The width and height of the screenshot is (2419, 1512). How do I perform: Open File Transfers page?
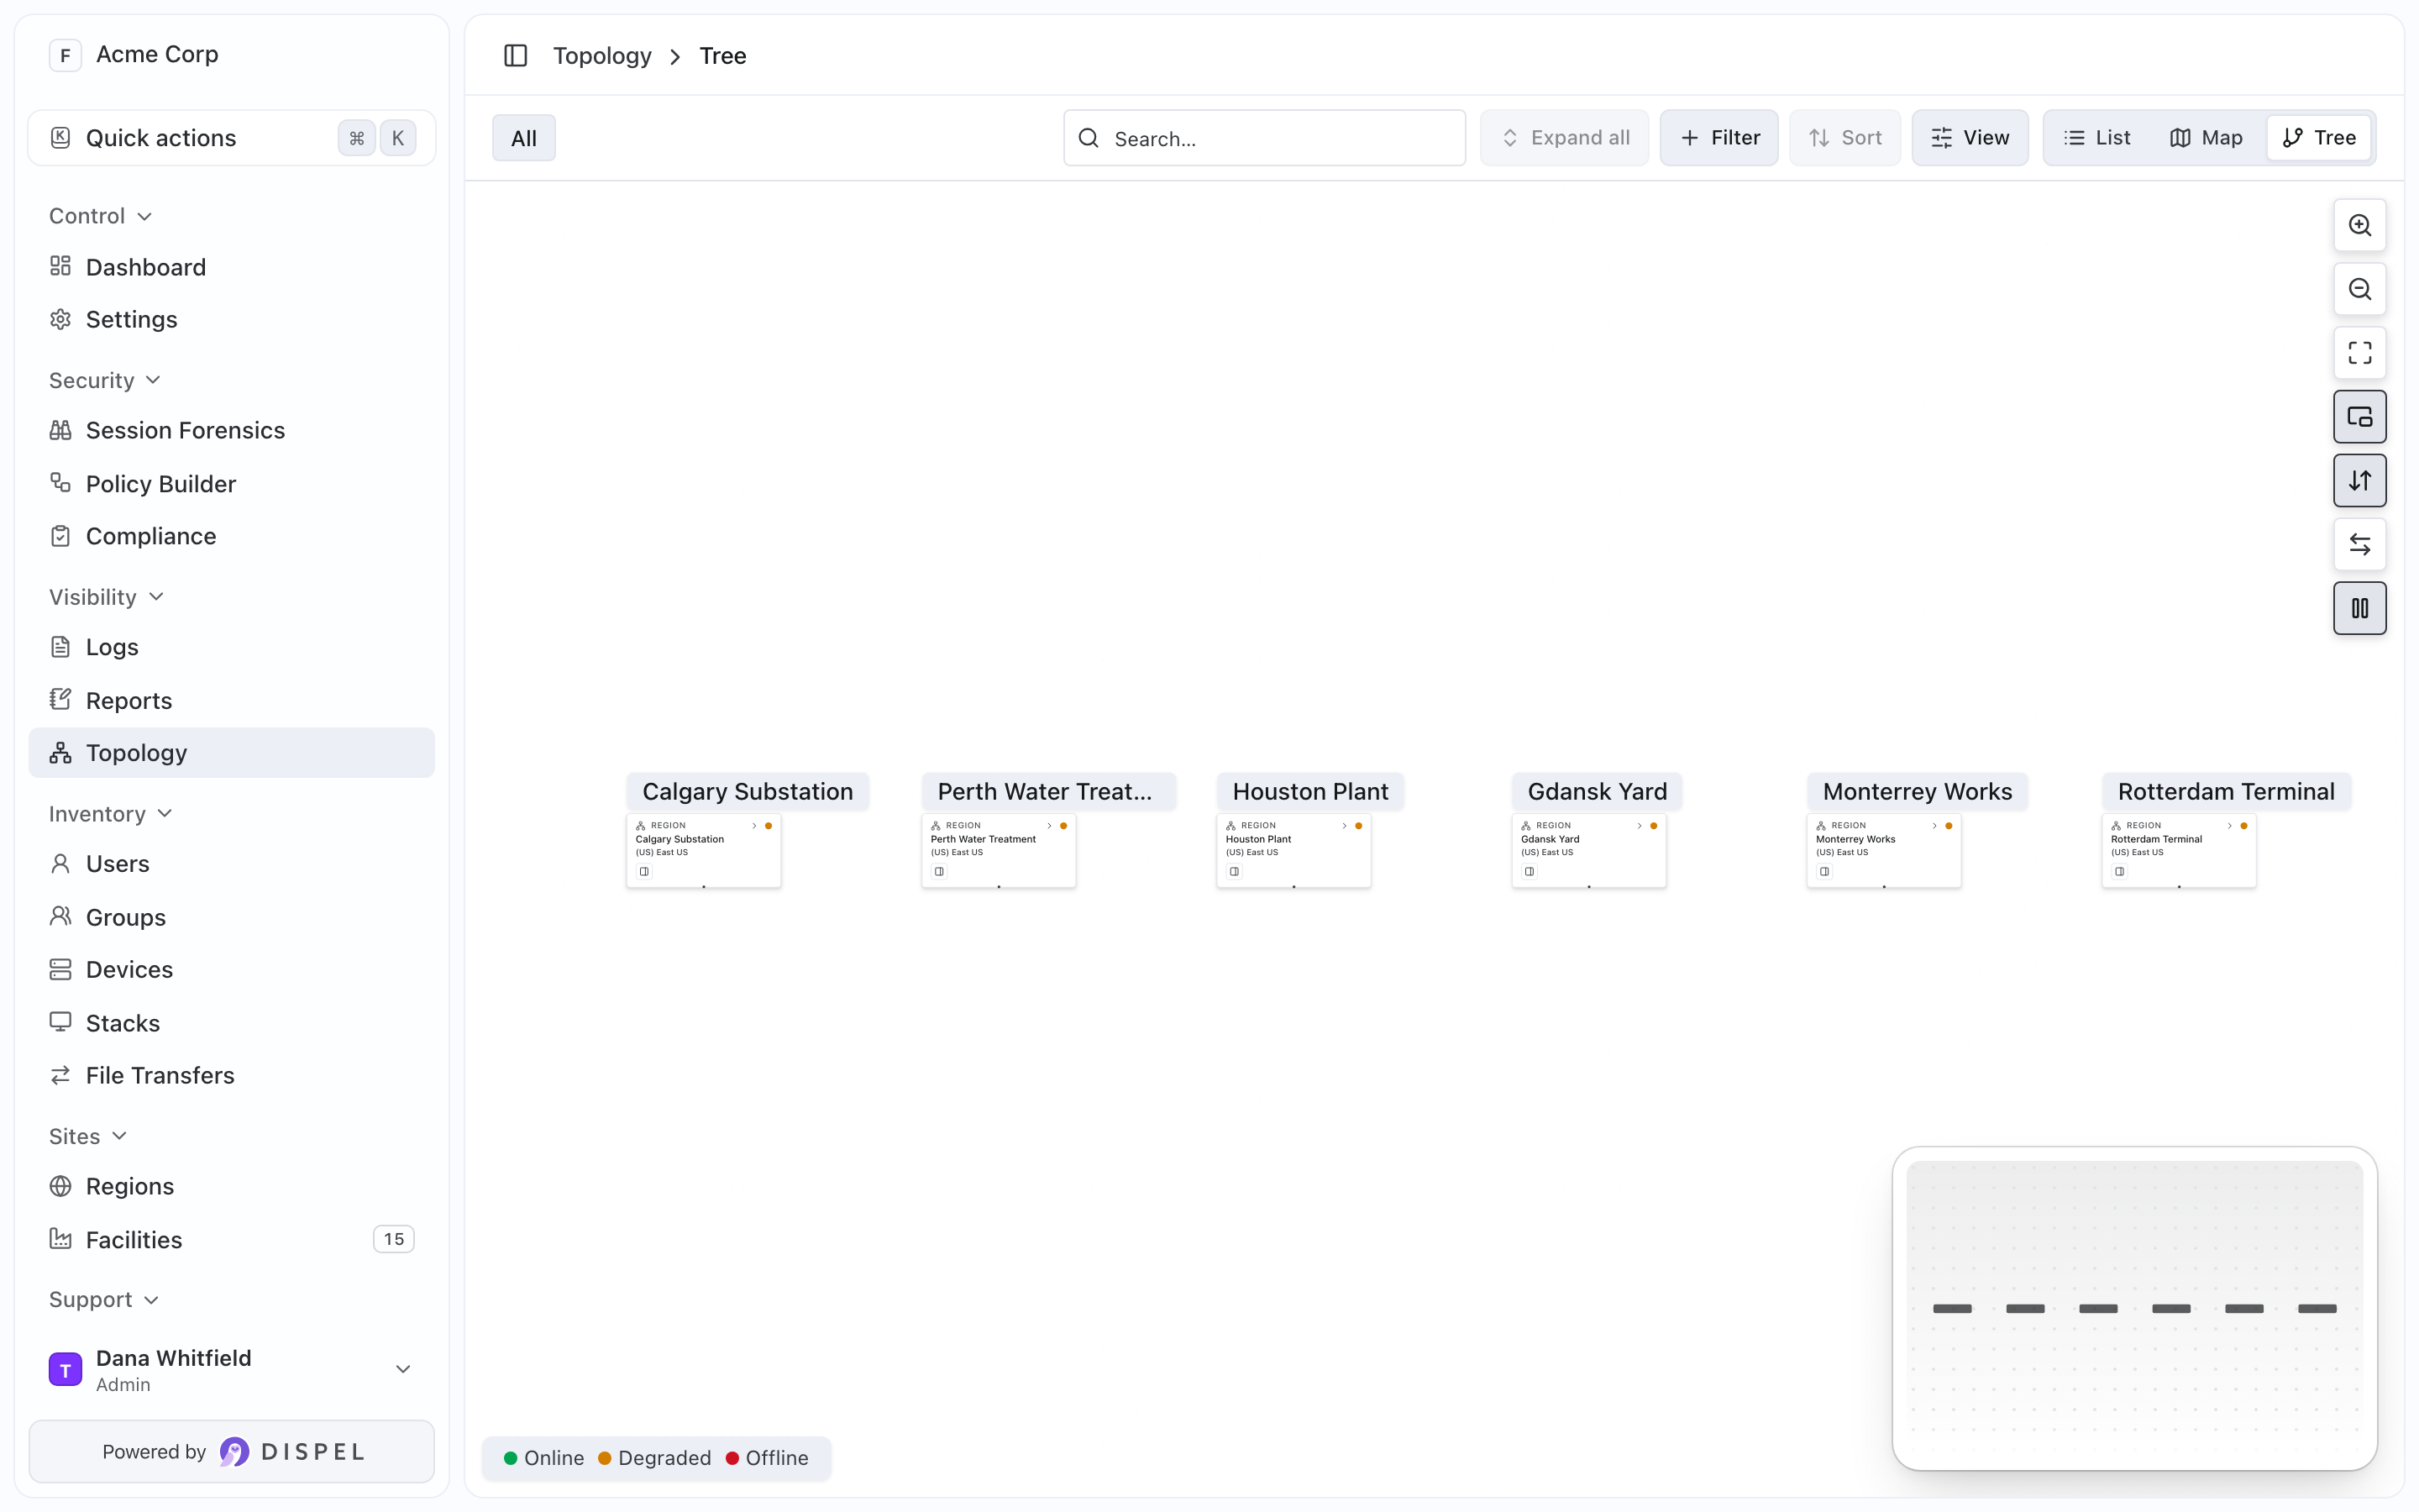coord(232,1075)
